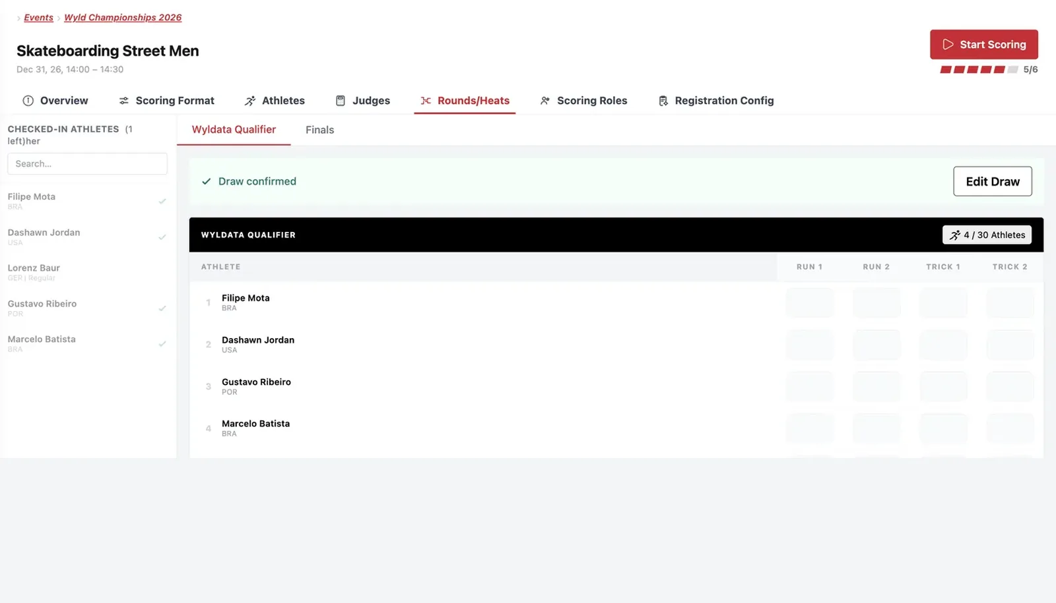1056x603 pixels.
Task: Click the TRICK 2 column header
Action: pos(1010,267)
